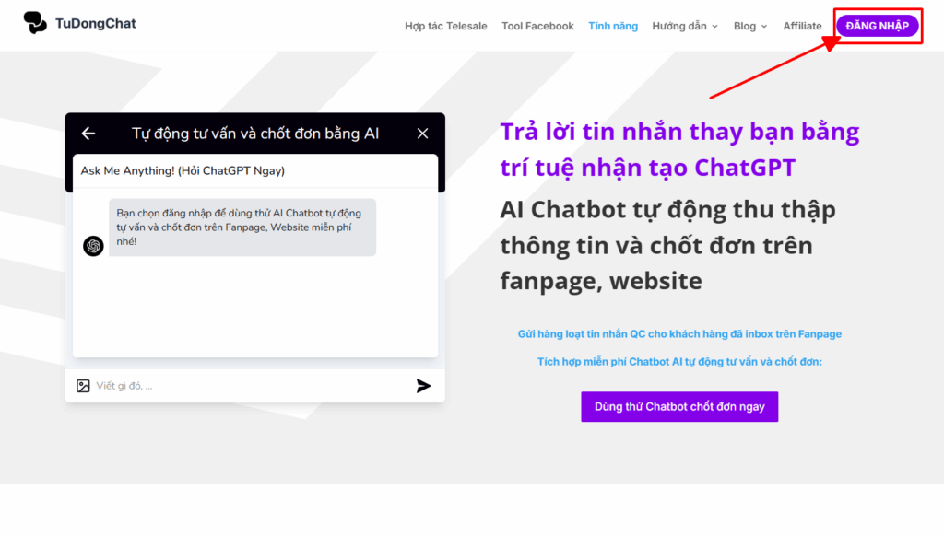Click Dùng thử Chatbot chốt đơn ngay
This screenshot has height=536, width=944.
pyautogui.click(x=679, y=407)
